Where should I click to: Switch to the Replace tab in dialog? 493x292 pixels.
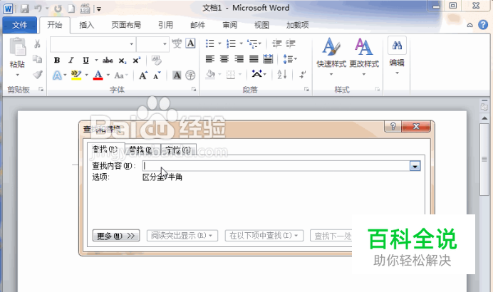pos(142,150)
